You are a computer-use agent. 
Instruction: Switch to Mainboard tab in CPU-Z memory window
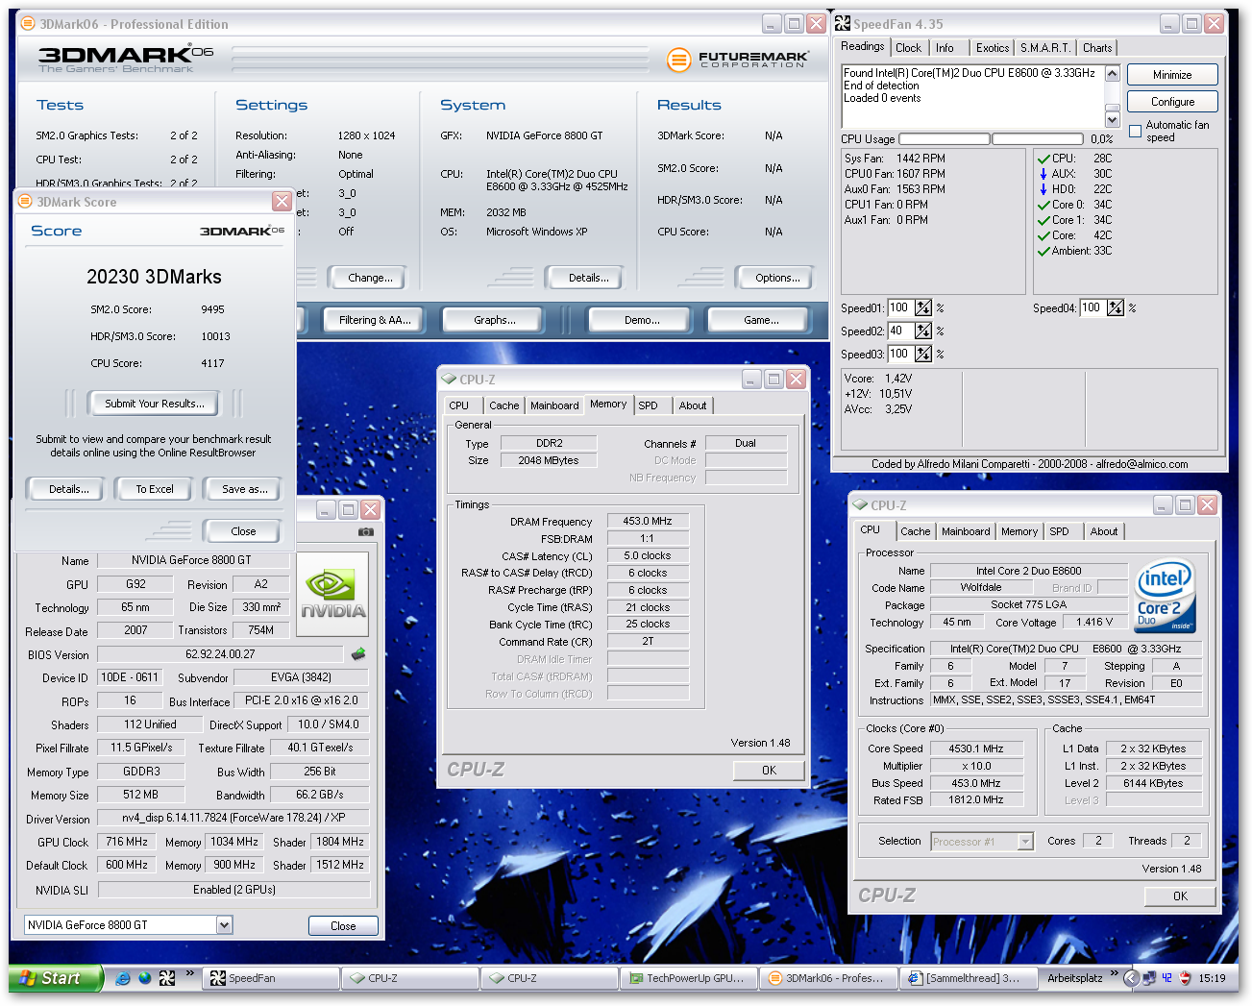pos(554,405)
